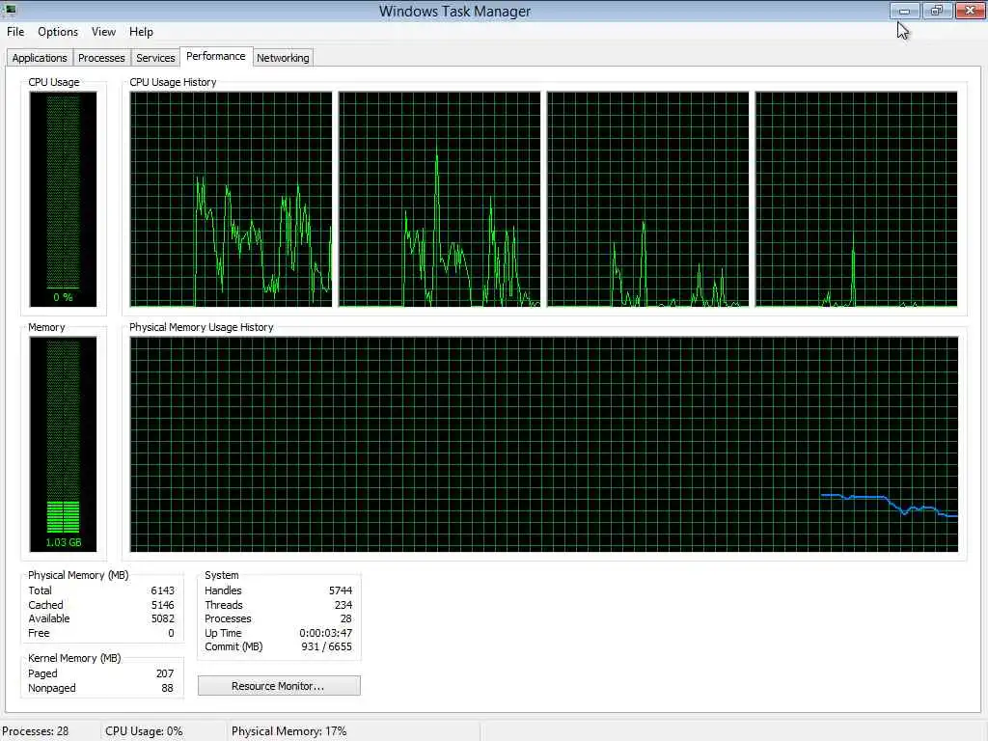Click the second CPU usage history graph
Screen dimensions: 988x741
[439, 199]
